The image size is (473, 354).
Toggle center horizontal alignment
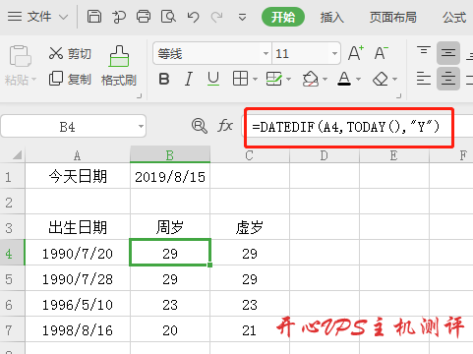pyautogui.click(x=448, y=79)
